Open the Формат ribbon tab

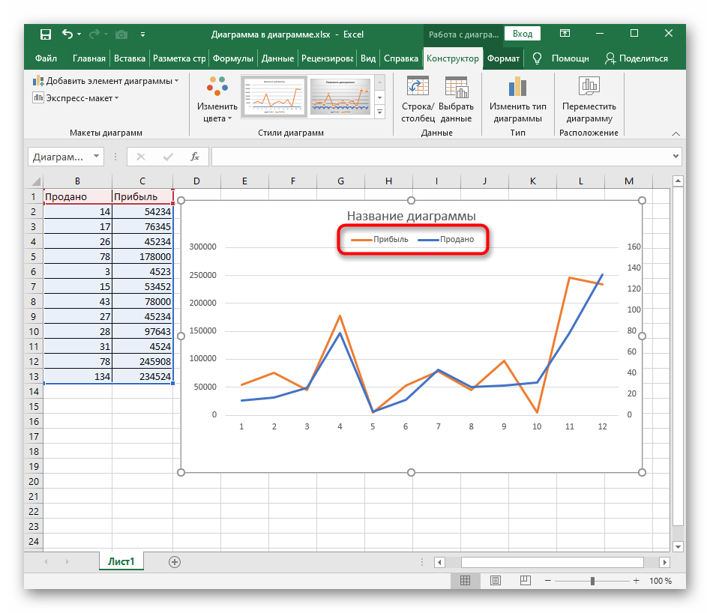(x=502, y=58)
